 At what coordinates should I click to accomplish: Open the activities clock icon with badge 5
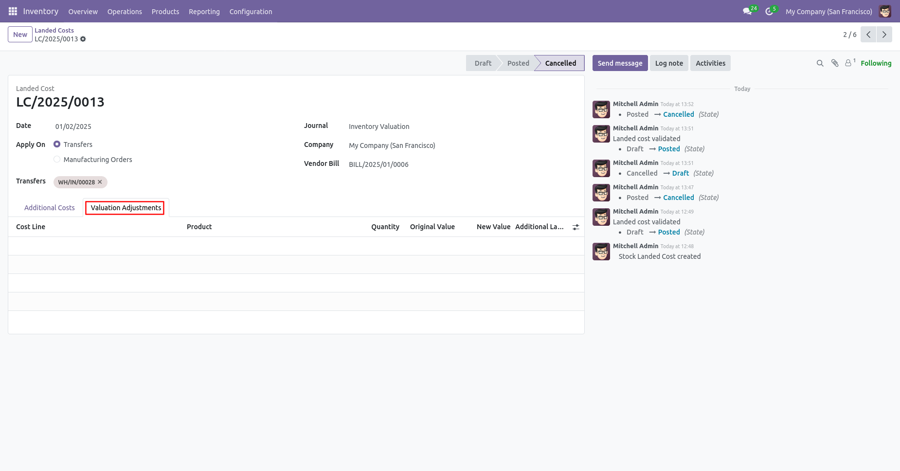click(x=769, y=11)
